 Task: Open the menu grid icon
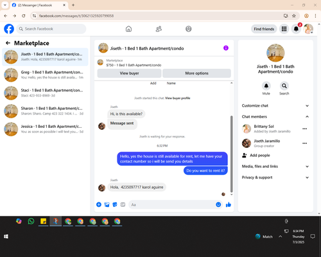284,29
